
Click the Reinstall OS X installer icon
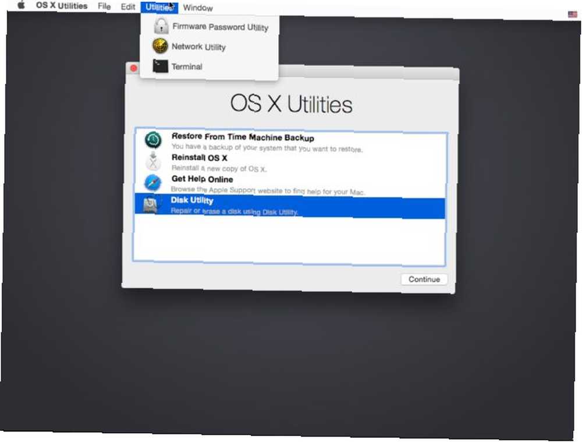pos(153,161)
